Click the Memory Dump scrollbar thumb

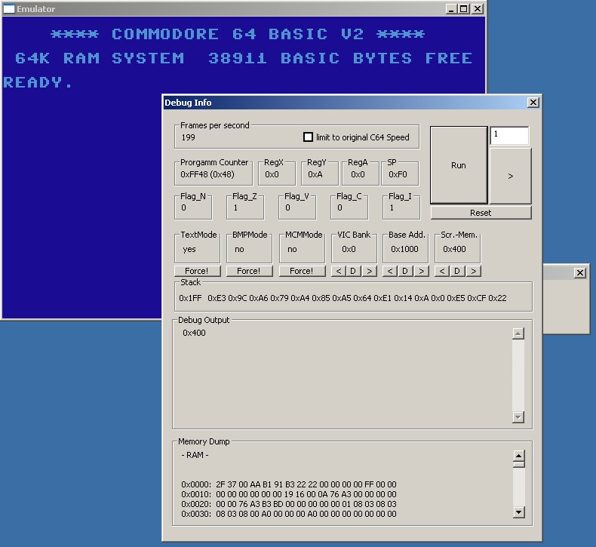pos(519,464)
